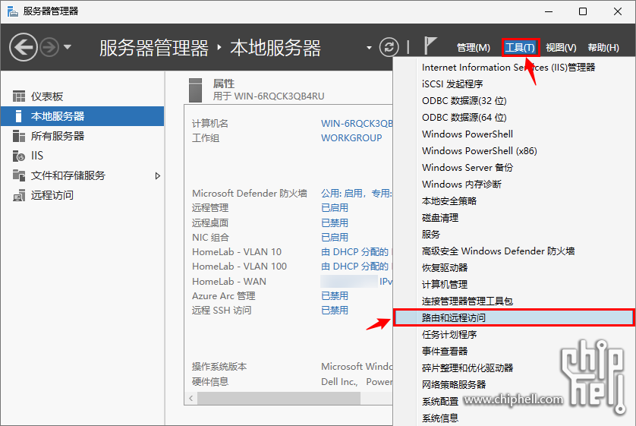Expand the 文件和存储服务 submenu arrow
The image size is (636, 426).
tap(158, 175)
